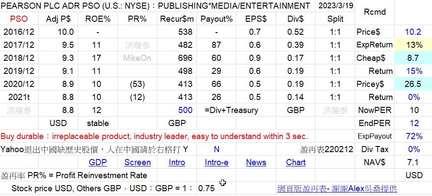The image size is (432, 196).
Task: Select the exchange rate cell 0.75
Action: [216, 189]
